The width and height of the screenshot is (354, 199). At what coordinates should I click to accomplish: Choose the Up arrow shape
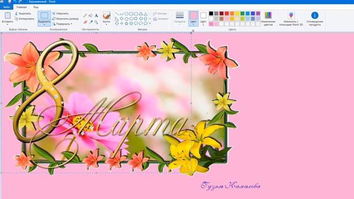145,18
